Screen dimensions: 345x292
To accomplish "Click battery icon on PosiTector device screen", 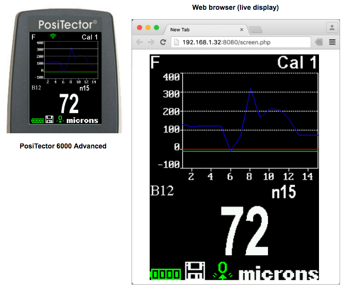I will [38, 121].
